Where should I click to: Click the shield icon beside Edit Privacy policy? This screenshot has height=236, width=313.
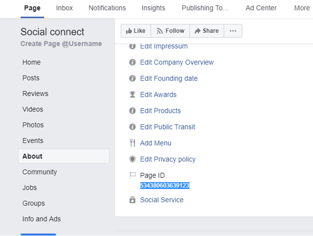click(132, 159)
